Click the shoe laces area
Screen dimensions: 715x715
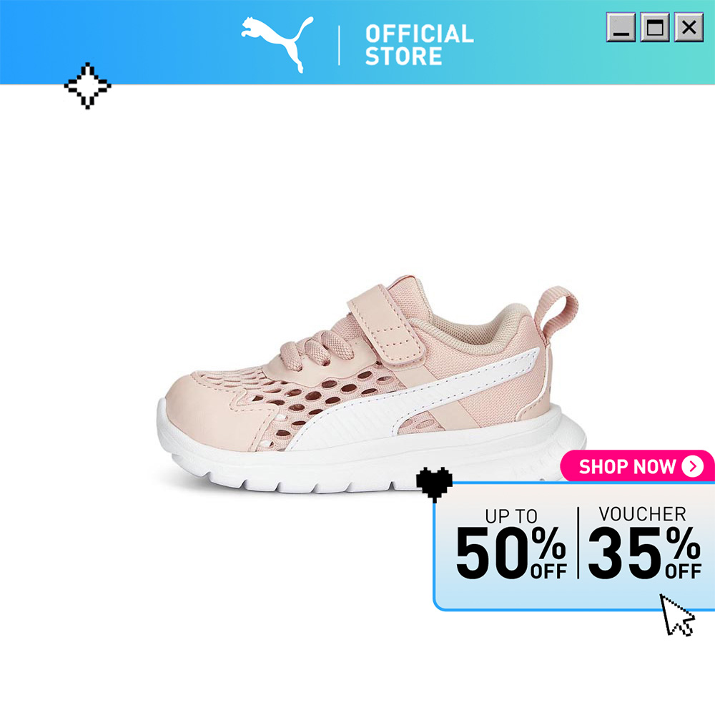click(316, 350)
